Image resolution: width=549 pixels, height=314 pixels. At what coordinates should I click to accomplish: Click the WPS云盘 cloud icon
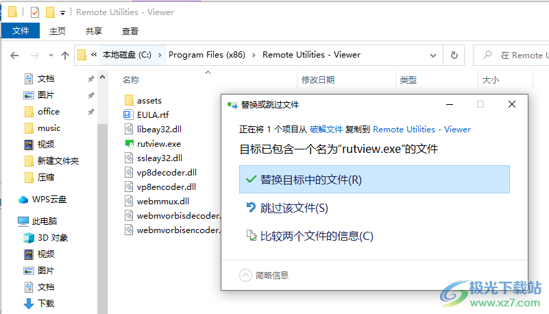[x=23, y=200]
